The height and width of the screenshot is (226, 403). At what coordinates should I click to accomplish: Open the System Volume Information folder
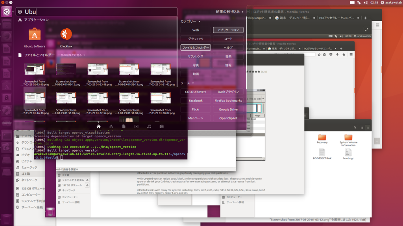348,140
